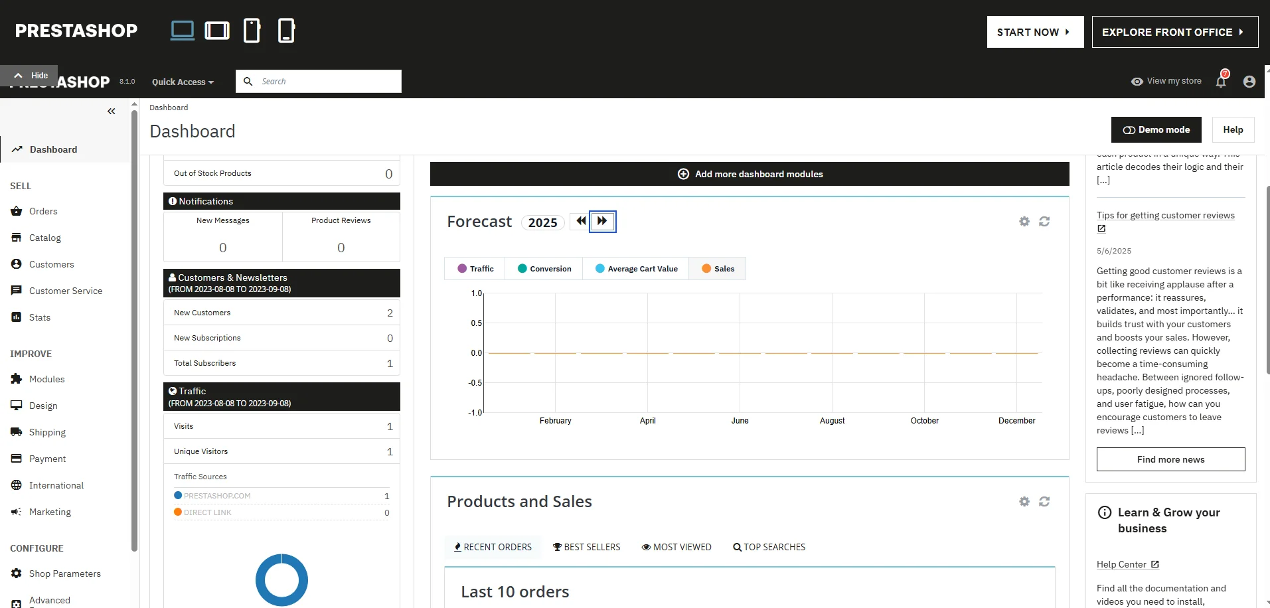Collapse the sidebar navigation menu
The height and width of the screenshot is (608, 1270).
pos(112,112)
